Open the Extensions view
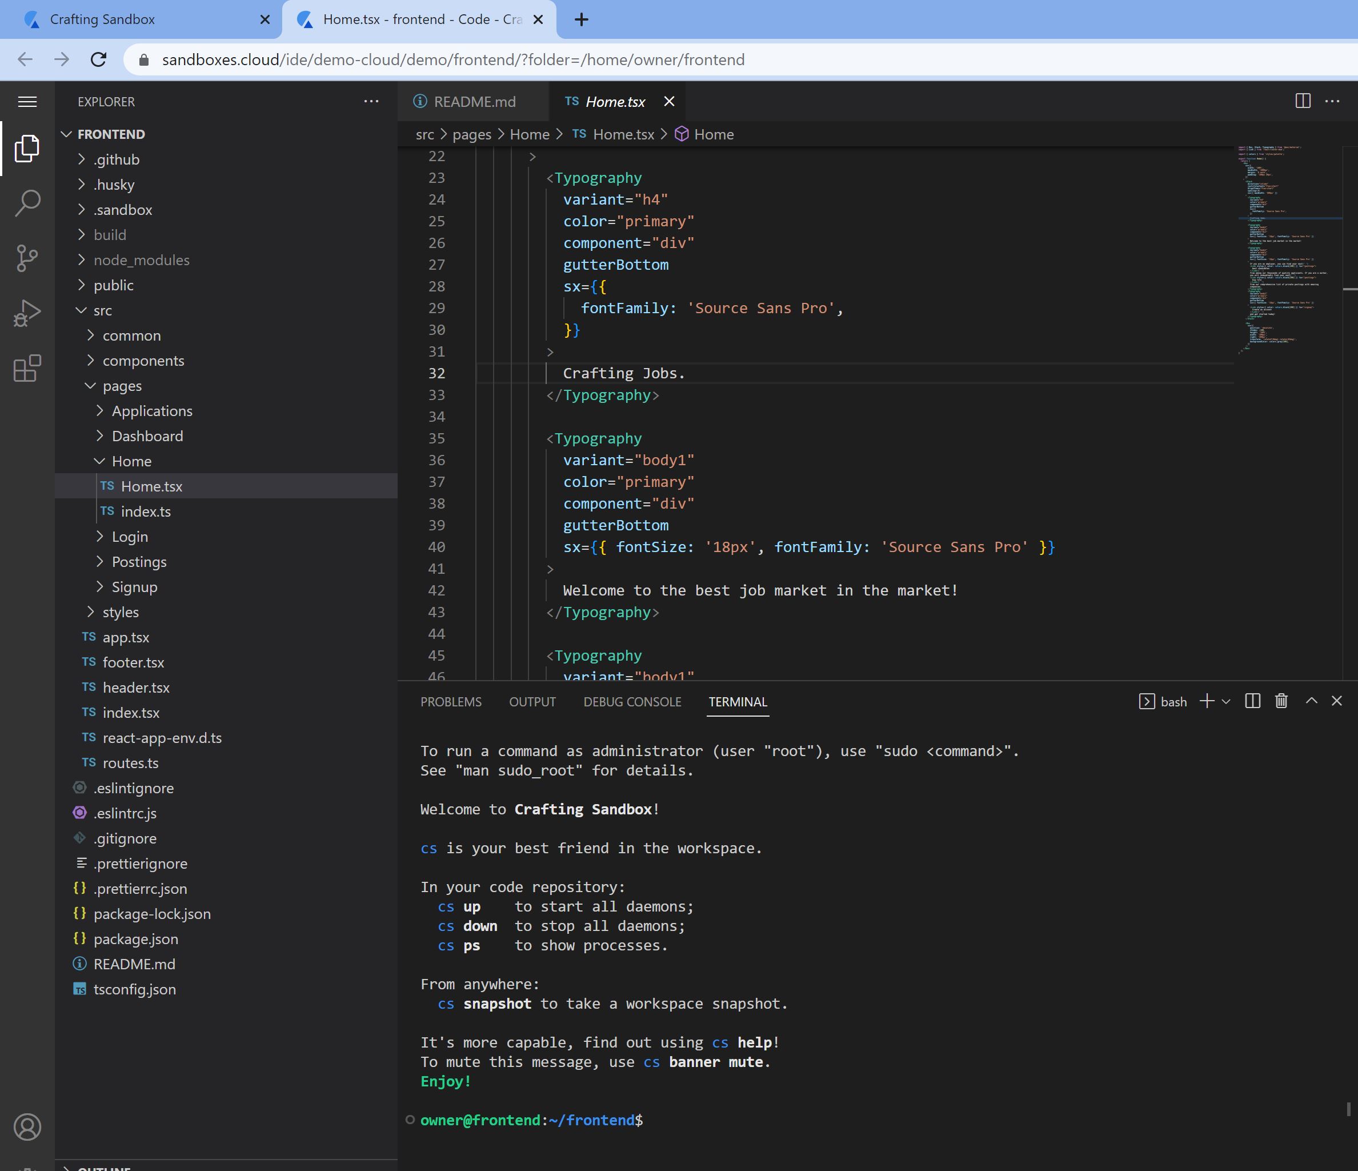The image size is (1358, 1171). (x=27, y=368)
